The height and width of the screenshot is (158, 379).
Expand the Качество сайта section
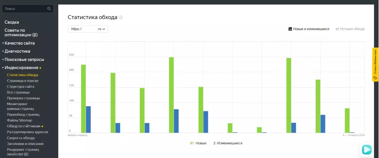20,43
